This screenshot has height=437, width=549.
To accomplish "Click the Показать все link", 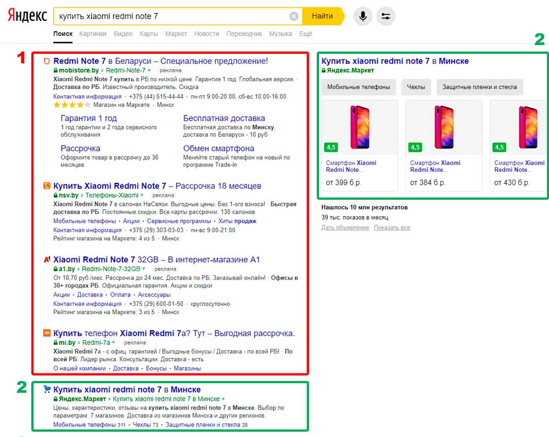I will pyautogui.click(x=392, y=228).
